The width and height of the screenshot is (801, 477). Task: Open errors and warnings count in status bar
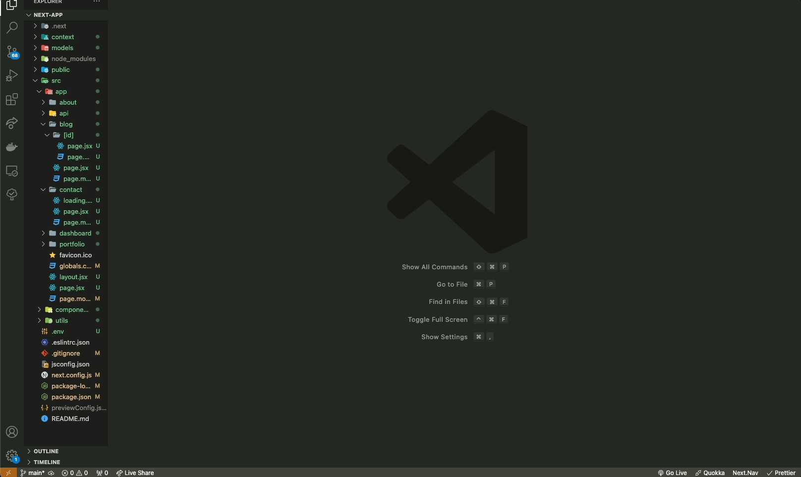click(75, 473)
